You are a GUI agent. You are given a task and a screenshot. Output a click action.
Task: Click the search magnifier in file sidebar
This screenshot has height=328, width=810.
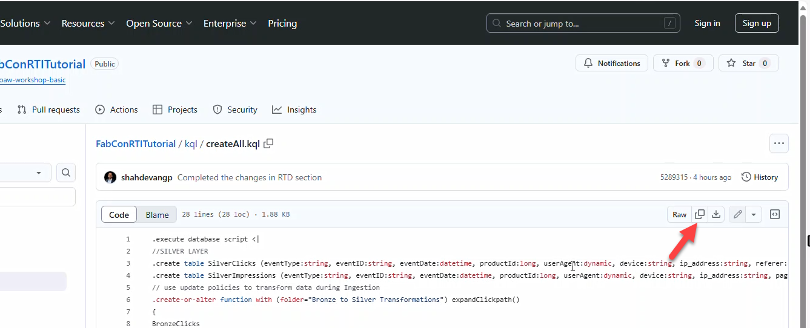click(66, 172)
